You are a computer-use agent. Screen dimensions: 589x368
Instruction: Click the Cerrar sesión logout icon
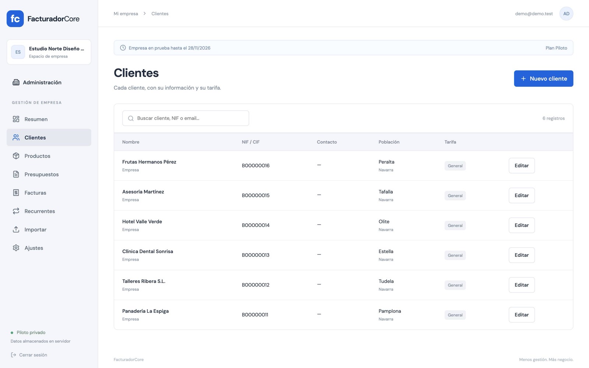(14, 355)
